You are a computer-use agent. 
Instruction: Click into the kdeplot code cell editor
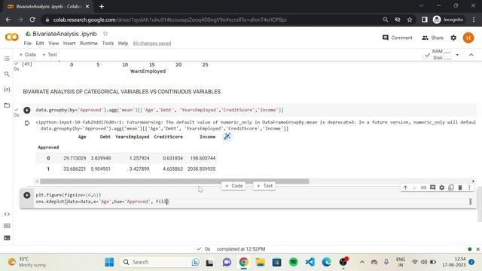click(x=251, y=198)
